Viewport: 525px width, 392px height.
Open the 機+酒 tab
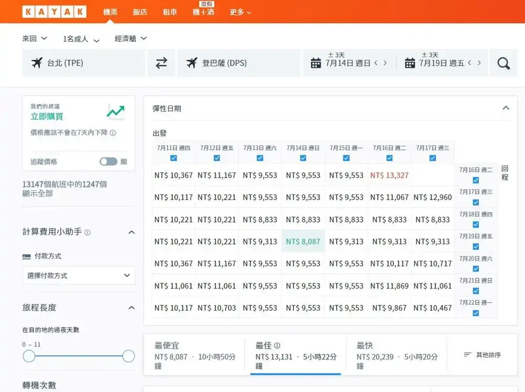[x=203, y=12]
